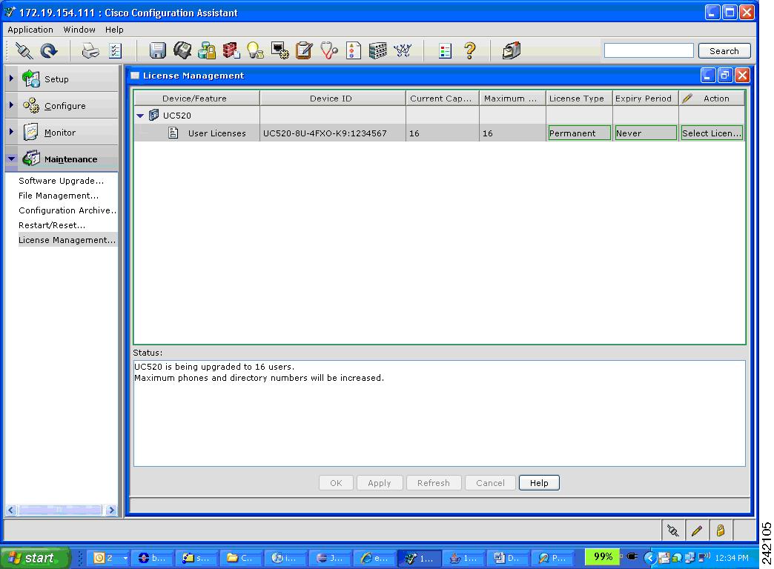Image resolution: width=774 pixels, height=569 pixels.
Task: Open the Window menu
Action: 79,30
